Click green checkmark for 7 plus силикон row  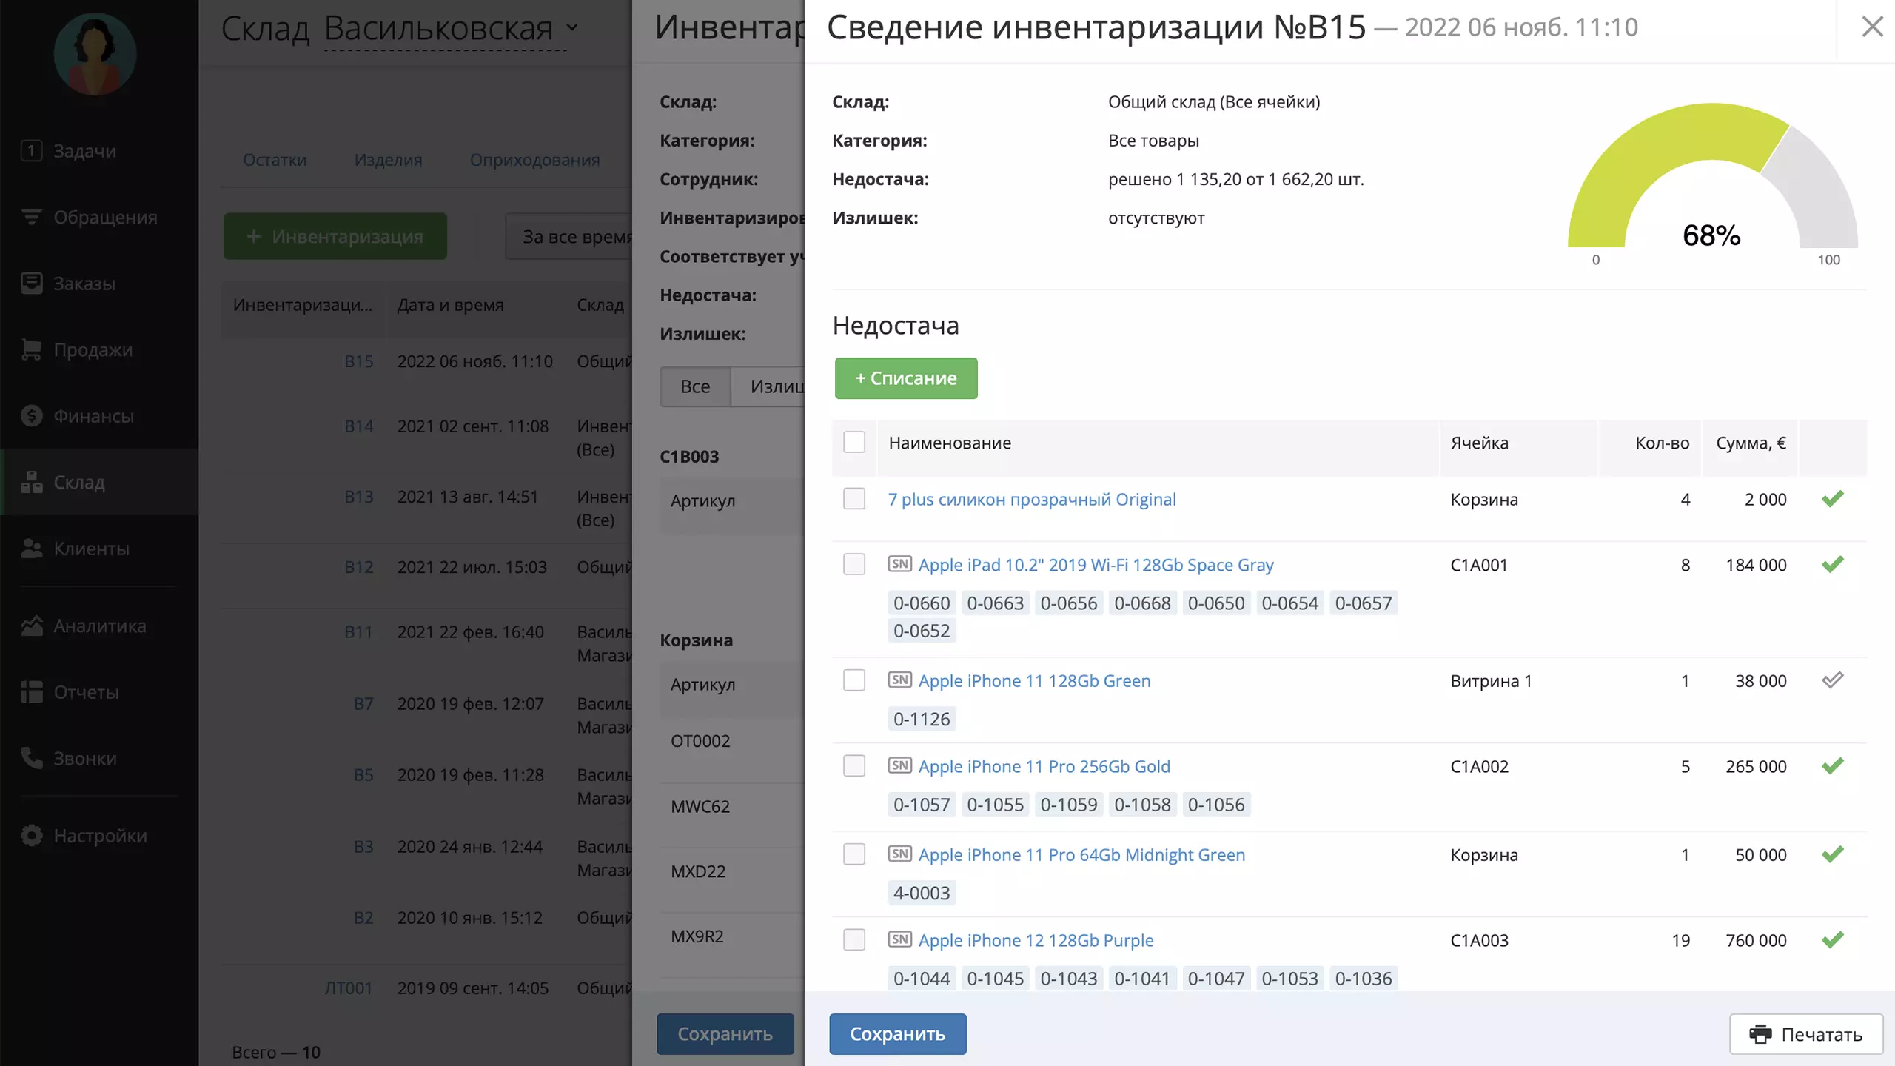1832,499
